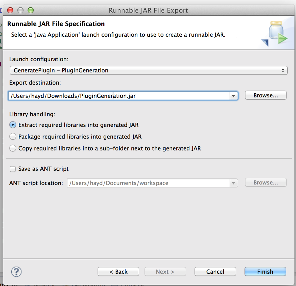The width and height of the screenshot is (296, 286).
Task: Minimize the export dialog with yellow button
Action: click(x=21, y=10)
